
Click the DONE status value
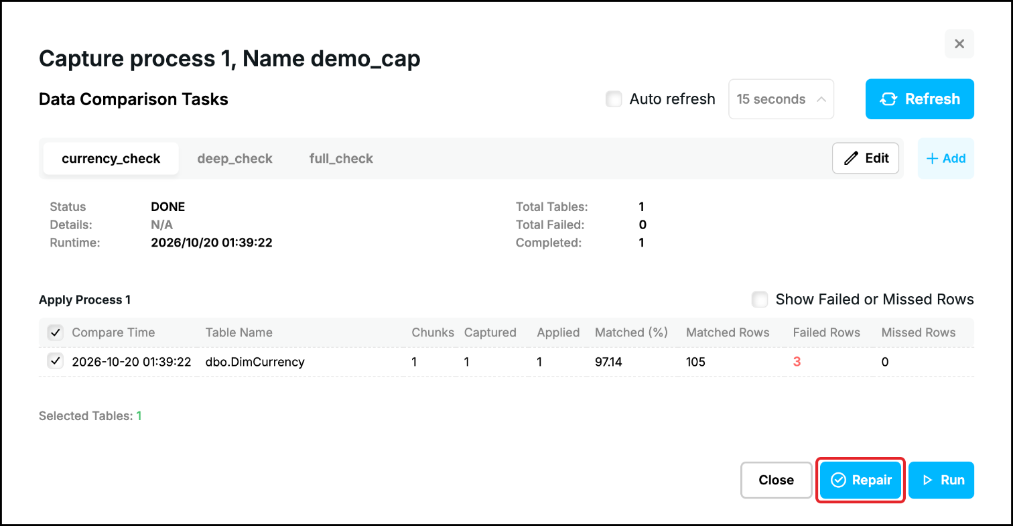(168, 207)
